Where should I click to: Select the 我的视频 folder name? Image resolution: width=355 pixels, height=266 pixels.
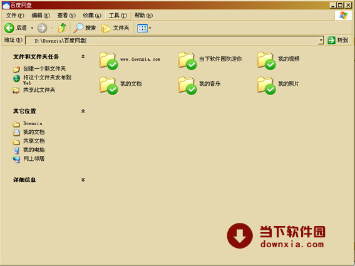coord(289,59)
